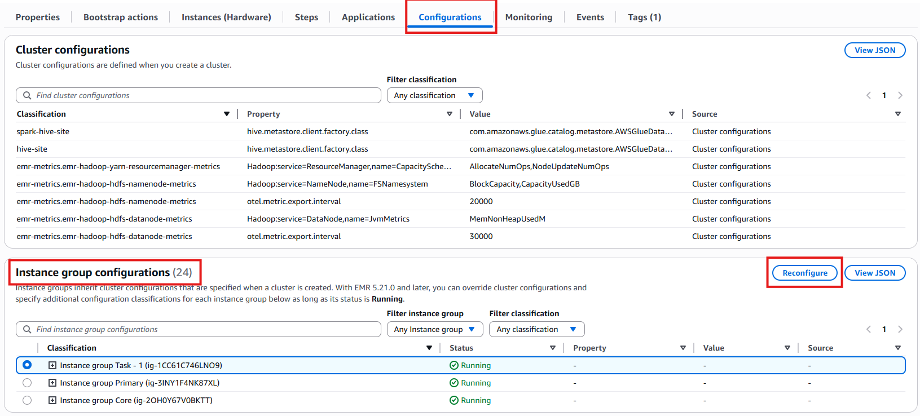Select Instance group Primary radio button
This screenshot has height=416, width=920.
(27, 383)
